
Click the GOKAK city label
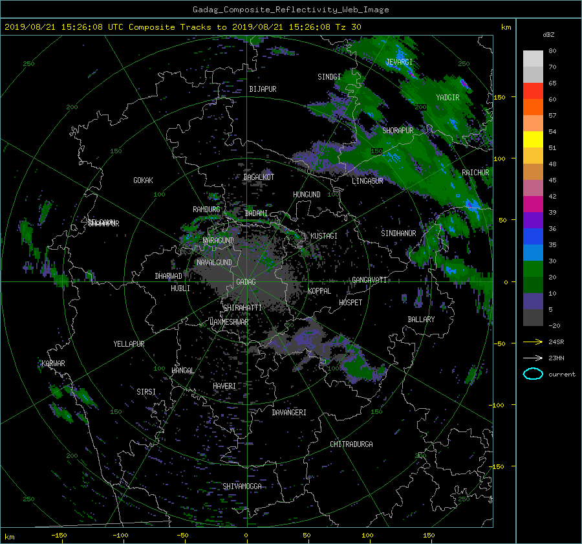click(143, 180)
